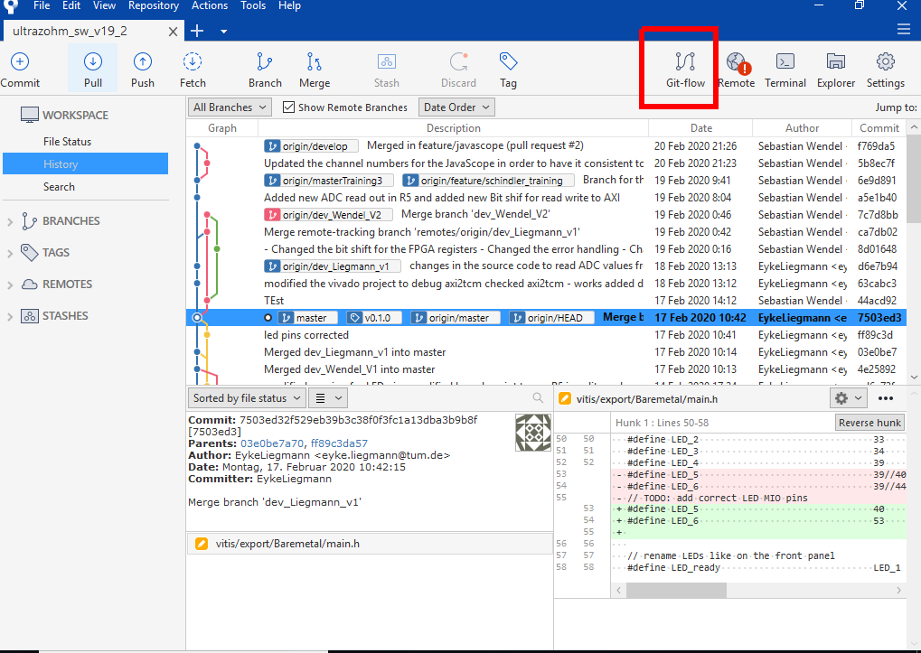Open the Date Order dropdown
The width and height of the screenshot is (921, 653).
click(x=456, y=107)
